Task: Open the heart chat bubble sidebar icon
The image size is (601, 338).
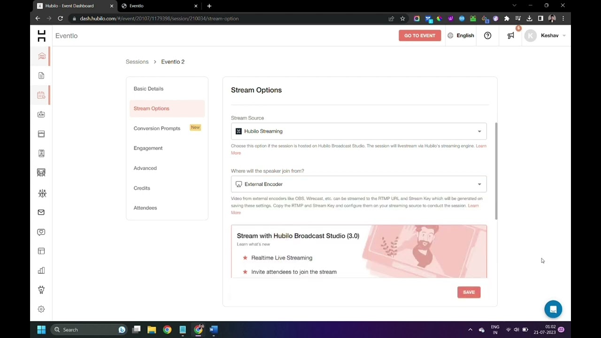Action: pos(41,232)
